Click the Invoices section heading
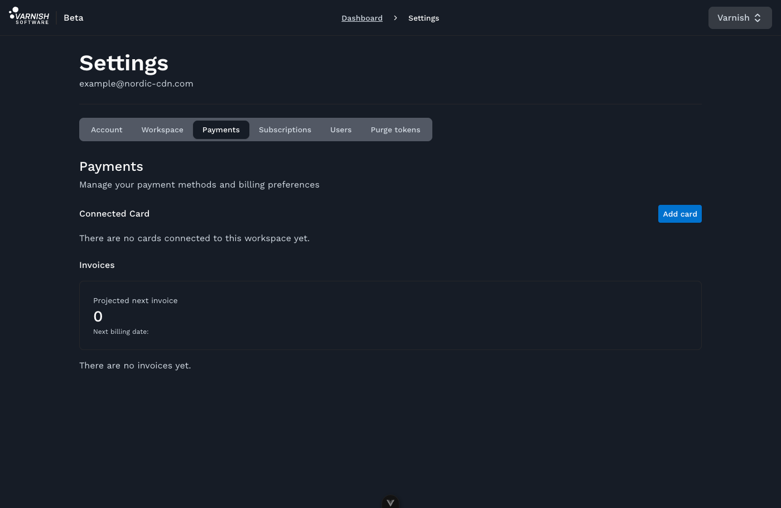 [x=97, y=265]
